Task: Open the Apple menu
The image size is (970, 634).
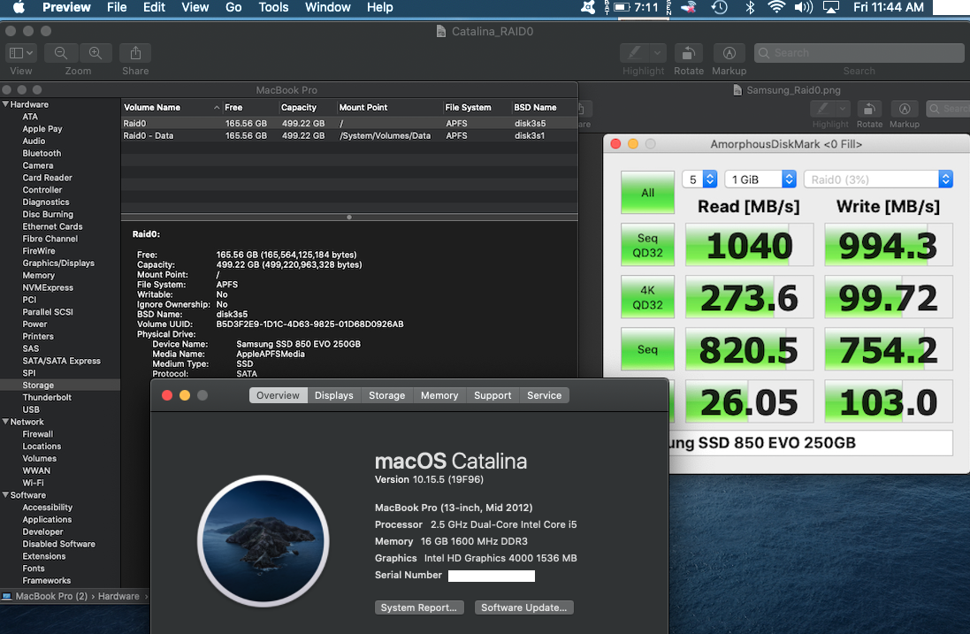Action: (x=19, y=7)
